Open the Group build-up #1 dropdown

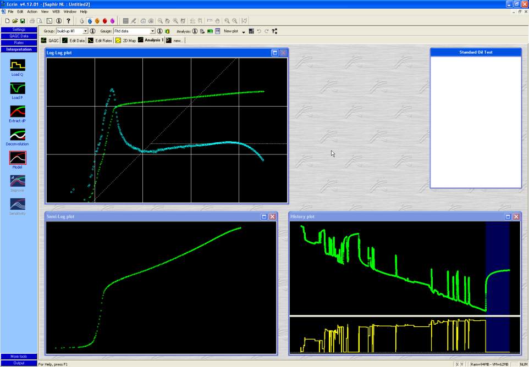(85, 31)
